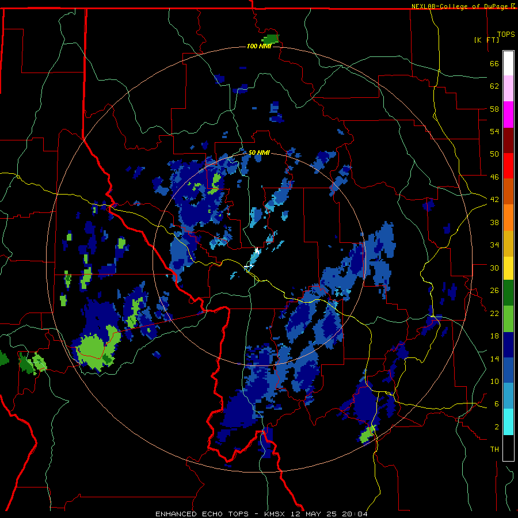The width and height of the screenshot is (518, 518).
Task: Click the light pink swatch between 62 and 66
Action: pos(508,89)
